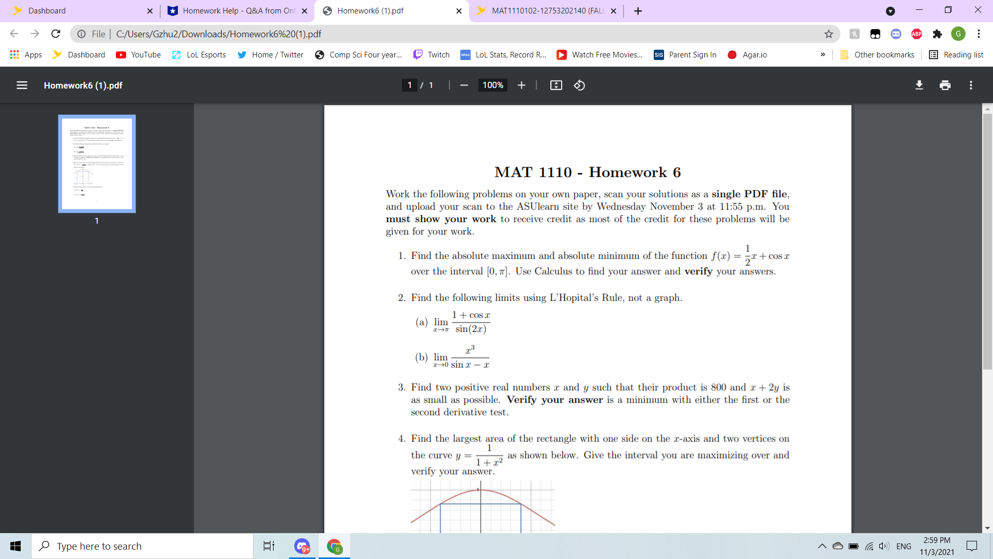Open the Reading list

tap(956, 54)
